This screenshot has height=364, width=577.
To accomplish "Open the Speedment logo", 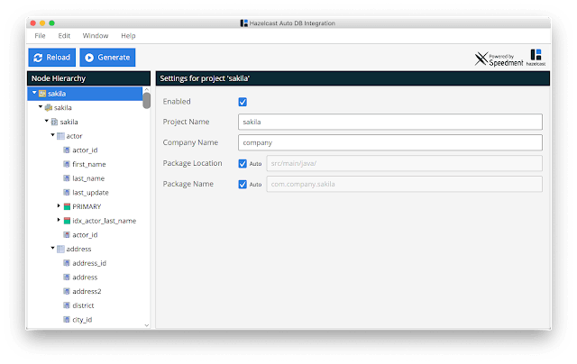I will [x=499, y=59].
